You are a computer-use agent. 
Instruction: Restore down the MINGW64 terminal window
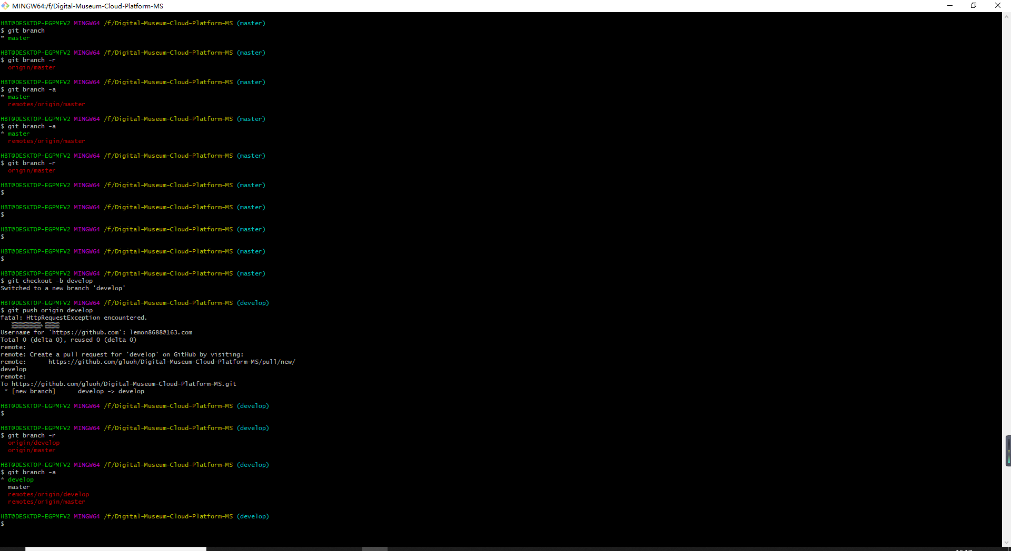pos(974,6)
